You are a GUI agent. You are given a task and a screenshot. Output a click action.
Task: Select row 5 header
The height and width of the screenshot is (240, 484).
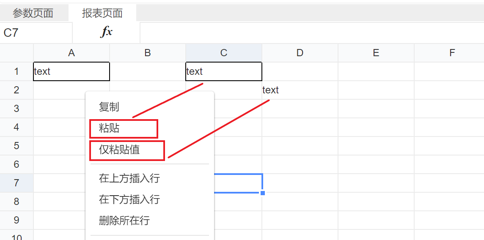(x=16, y=146)
